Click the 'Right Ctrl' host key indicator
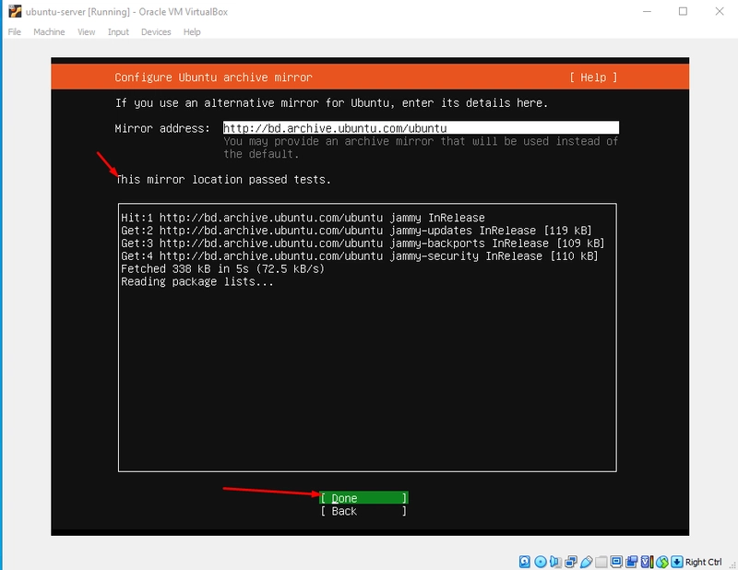 point(703,562)
